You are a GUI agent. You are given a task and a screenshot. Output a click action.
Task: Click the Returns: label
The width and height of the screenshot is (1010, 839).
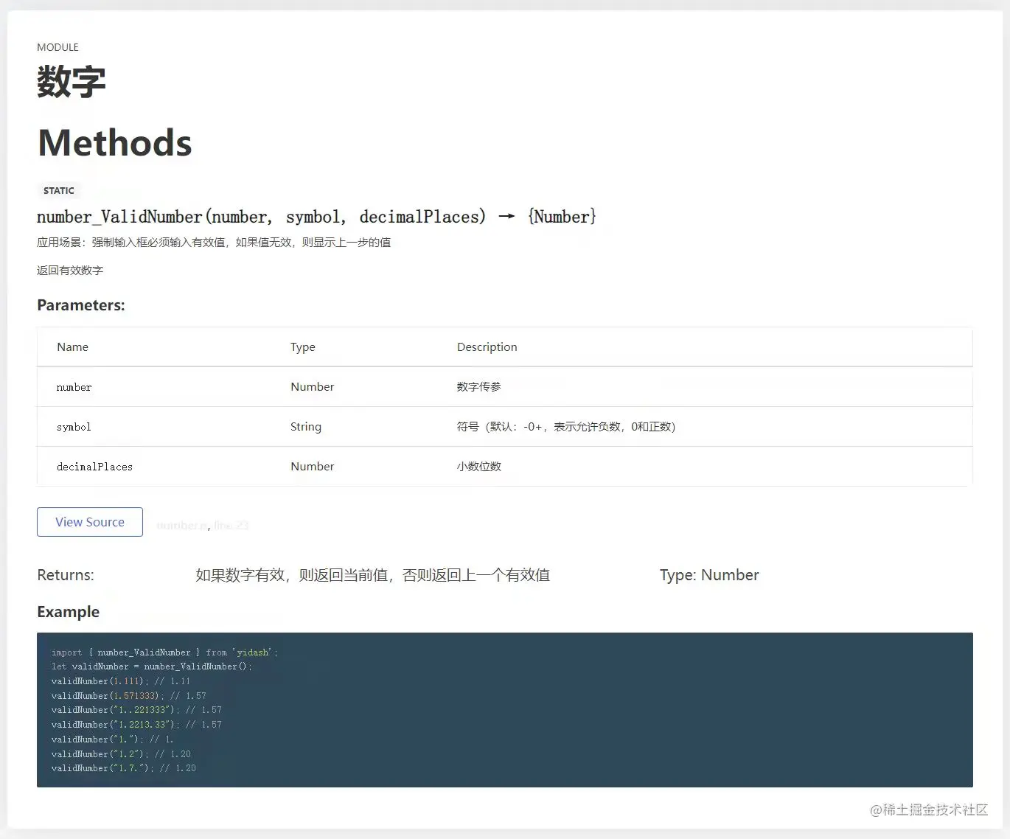pyautogui.click(x=66, y=575)
